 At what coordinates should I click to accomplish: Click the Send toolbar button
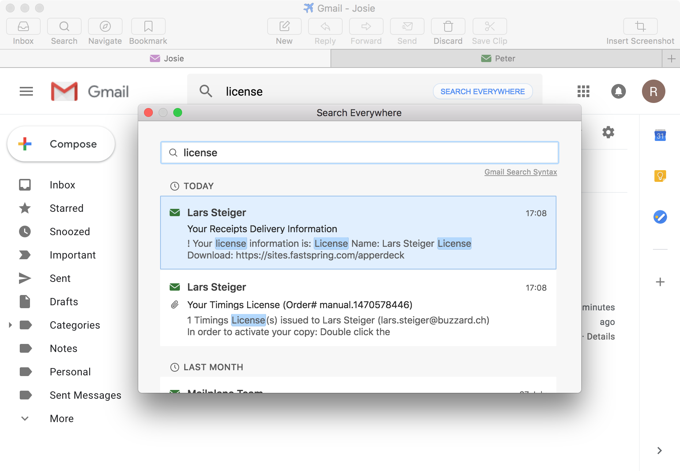pos(407,26)
